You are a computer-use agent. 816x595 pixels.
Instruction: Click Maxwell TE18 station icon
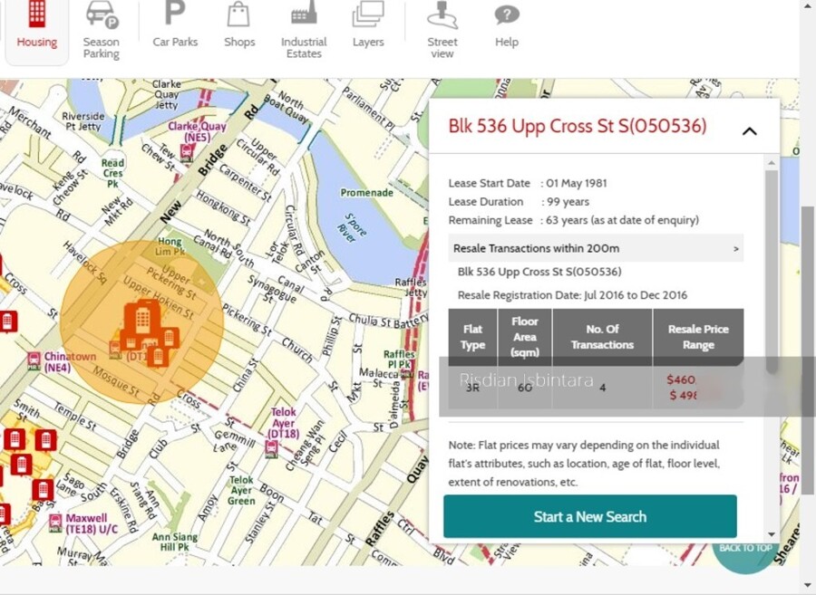55,523
